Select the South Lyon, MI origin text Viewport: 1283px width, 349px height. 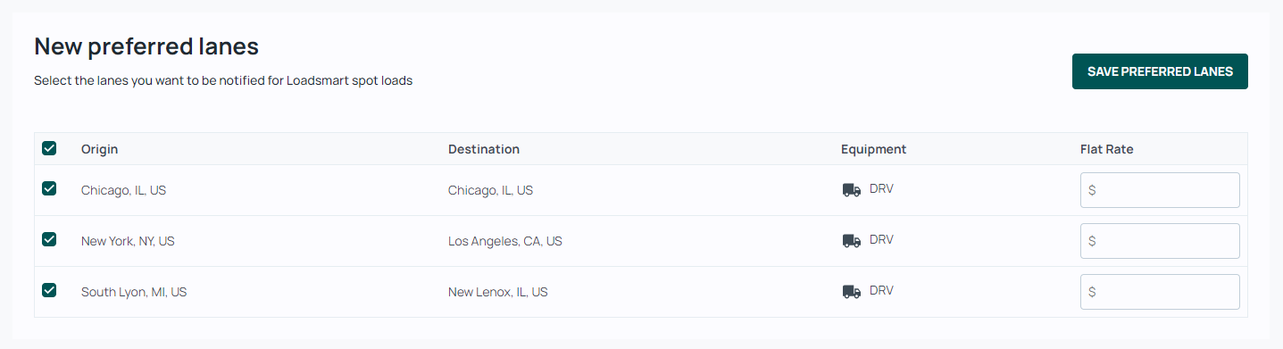(134, 292)
